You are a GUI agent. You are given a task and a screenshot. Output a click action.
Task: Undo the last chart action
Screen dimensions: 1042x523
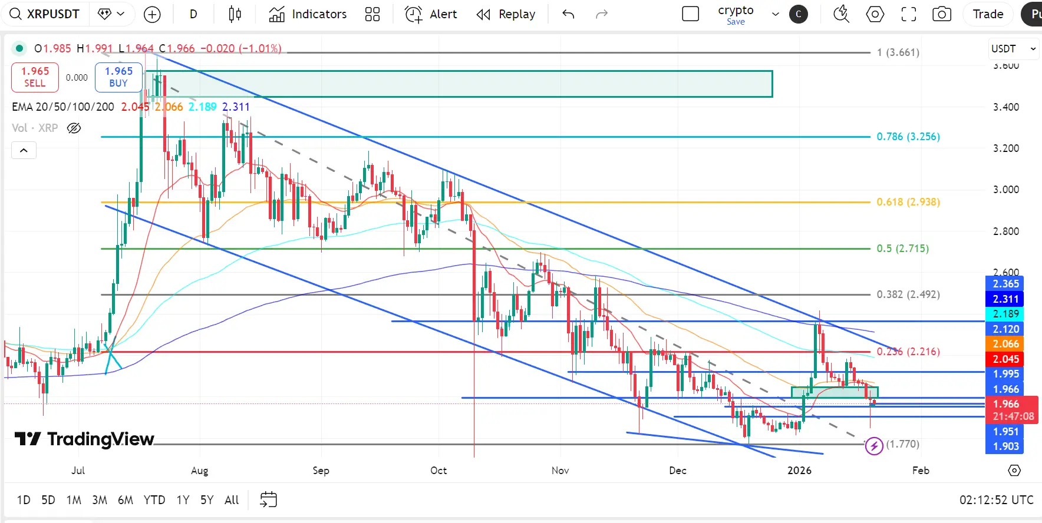(568, 14)
